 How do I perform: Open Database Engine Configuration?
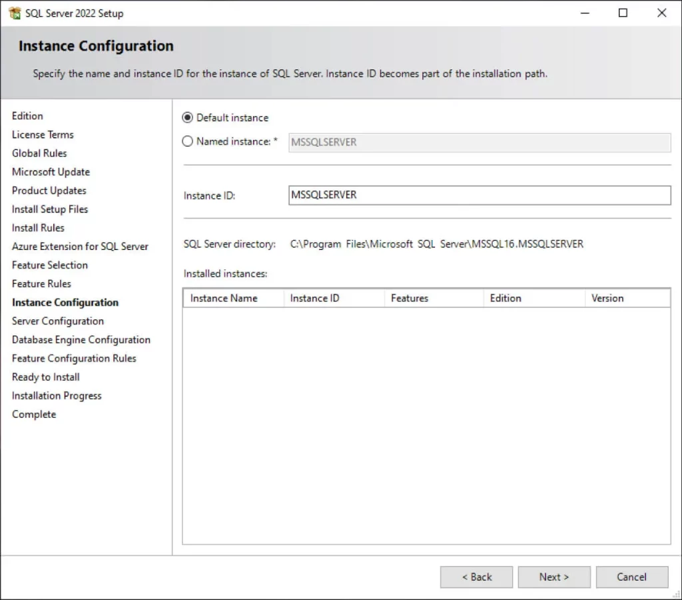[81, 339]
